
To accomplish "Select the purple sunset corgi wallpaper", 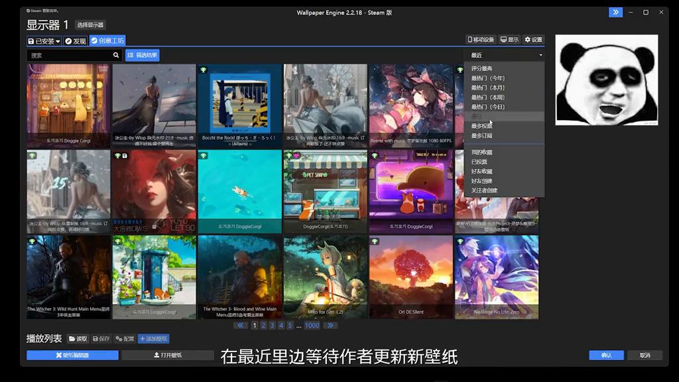I will 411,192.
